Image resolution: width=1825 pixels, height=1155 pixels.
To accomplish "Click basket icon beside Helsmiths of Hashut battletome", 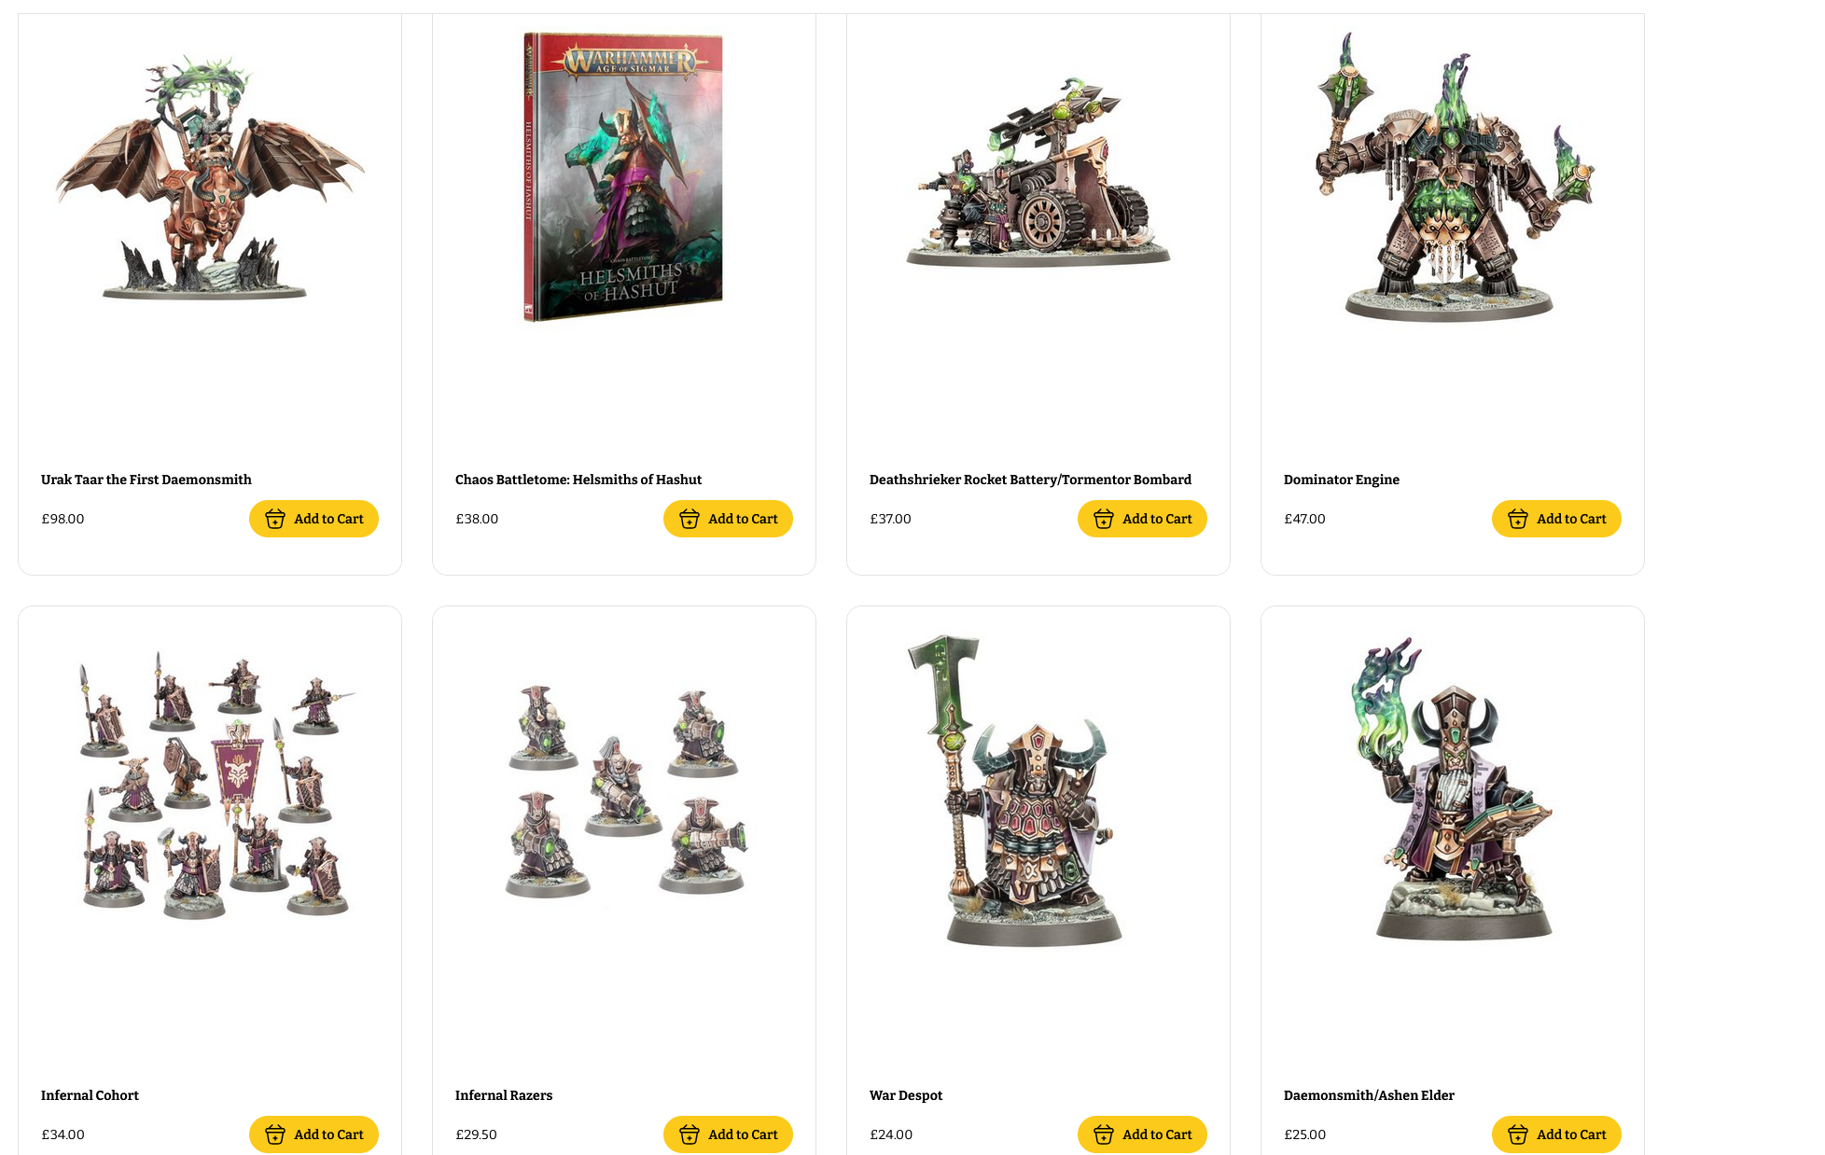I will tap(690, 519).
